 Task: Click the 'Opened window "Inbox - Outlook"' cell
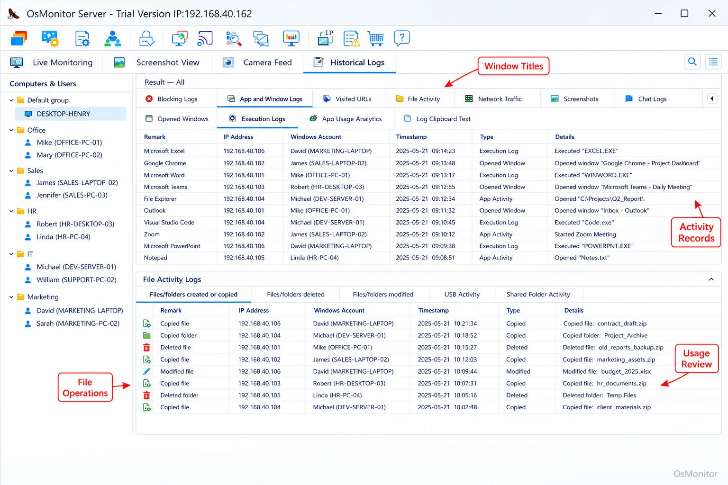(602, 211)
